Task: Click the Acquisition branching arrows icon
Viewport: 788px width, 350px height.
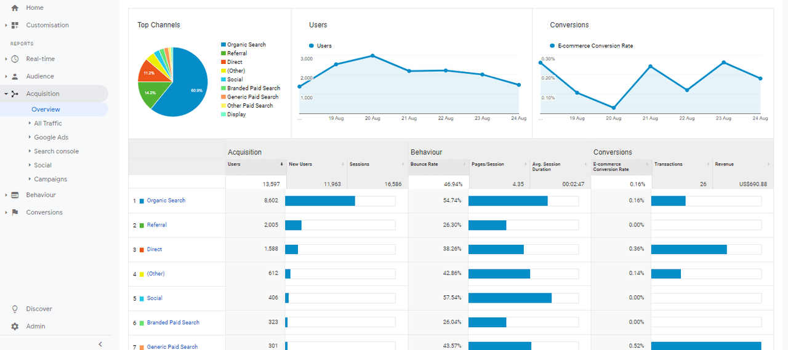Action: (15, 94)
